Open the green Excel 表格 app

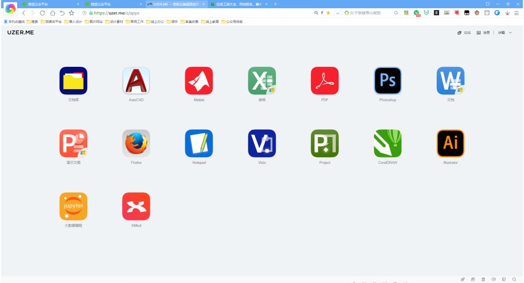point(262,81)
